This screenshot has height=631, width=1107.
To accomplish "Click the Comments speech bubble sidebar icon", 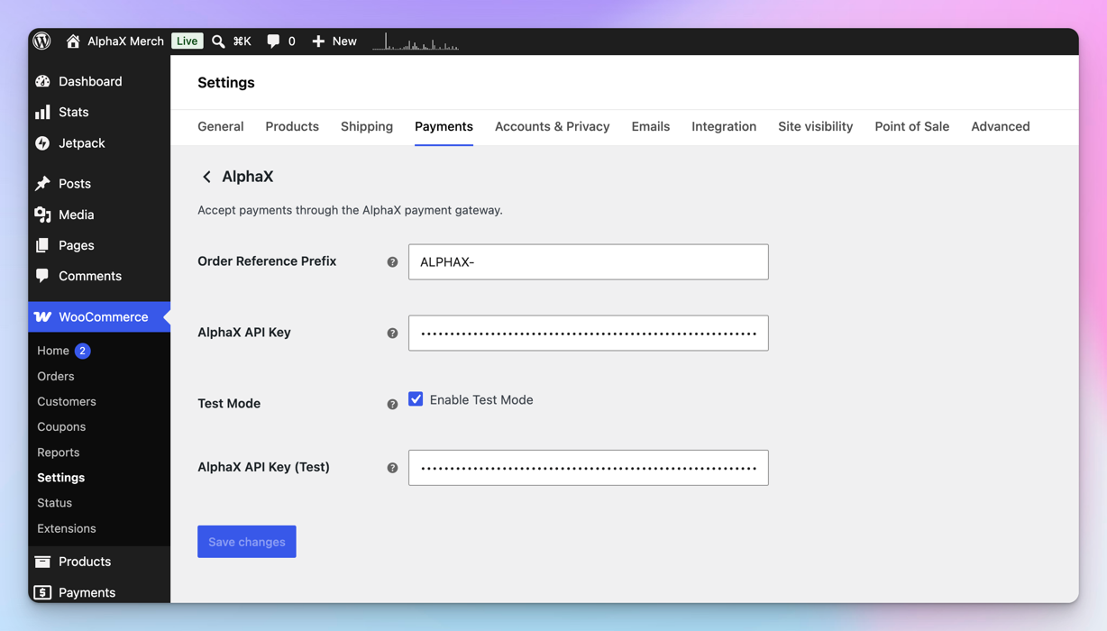I will [42, 276].
